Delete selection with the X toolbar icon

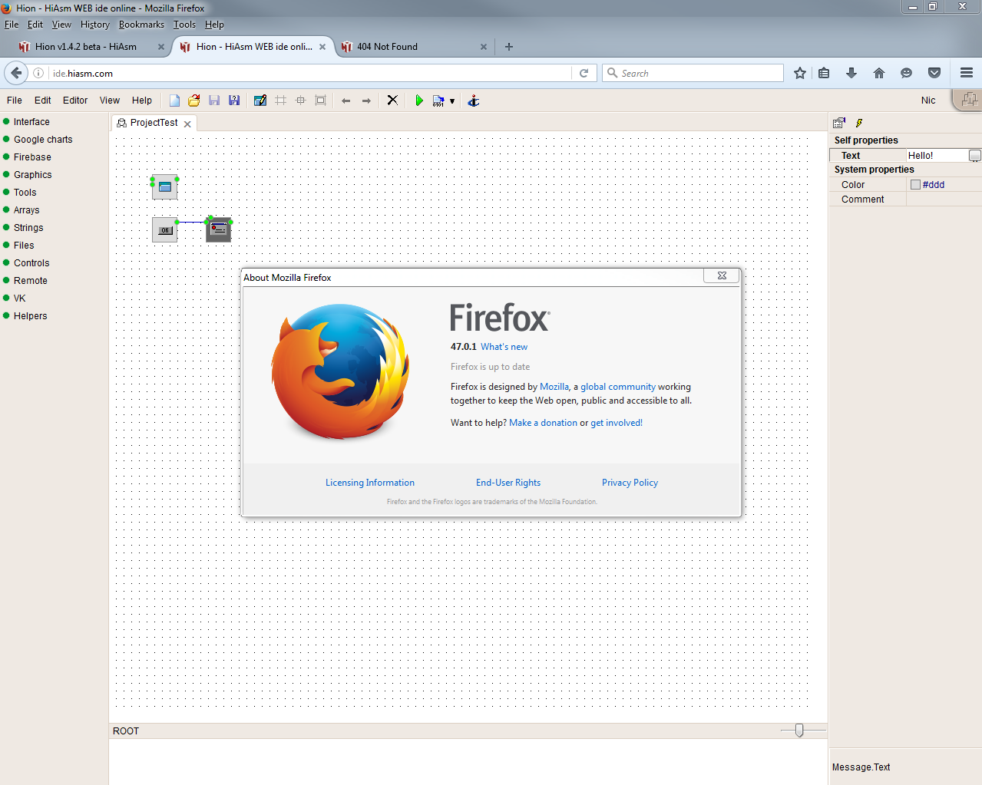coord(392,100)
